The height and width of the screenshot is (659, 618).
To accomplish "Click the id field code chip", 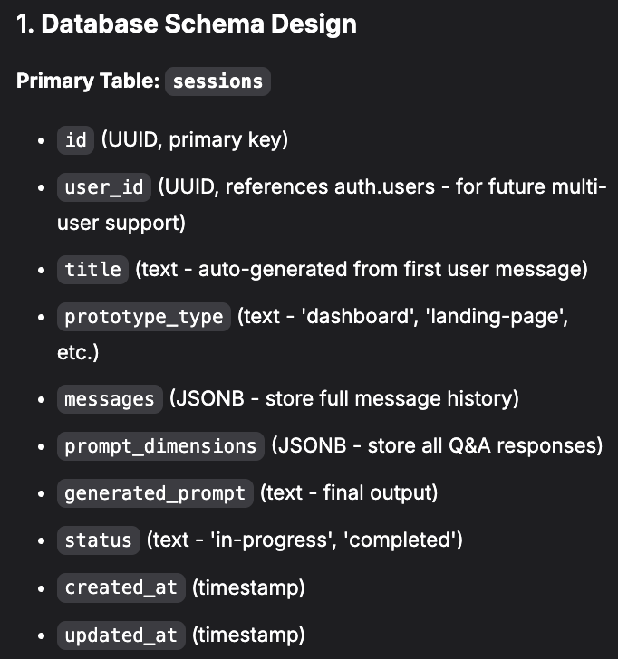I will coord(75,139).
